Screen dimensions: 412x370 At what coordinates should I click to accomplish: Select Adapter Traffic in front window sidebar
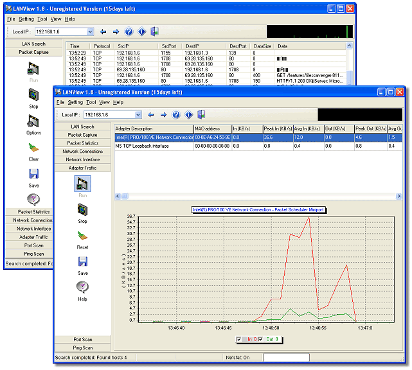point(82,168)
